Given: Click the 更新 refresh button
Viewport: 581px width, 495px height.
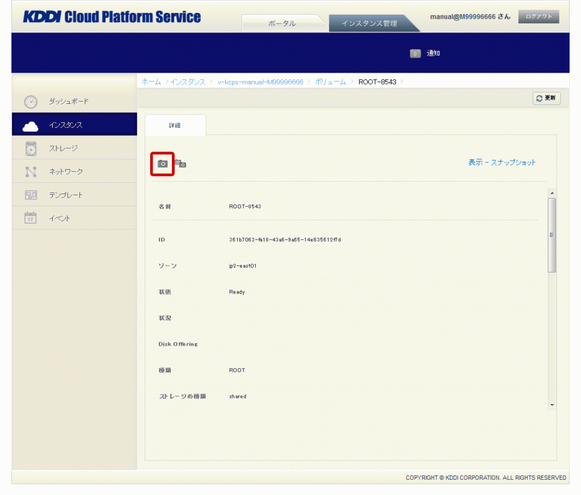Looking at the screenshot, I should (x=546, y=98).
